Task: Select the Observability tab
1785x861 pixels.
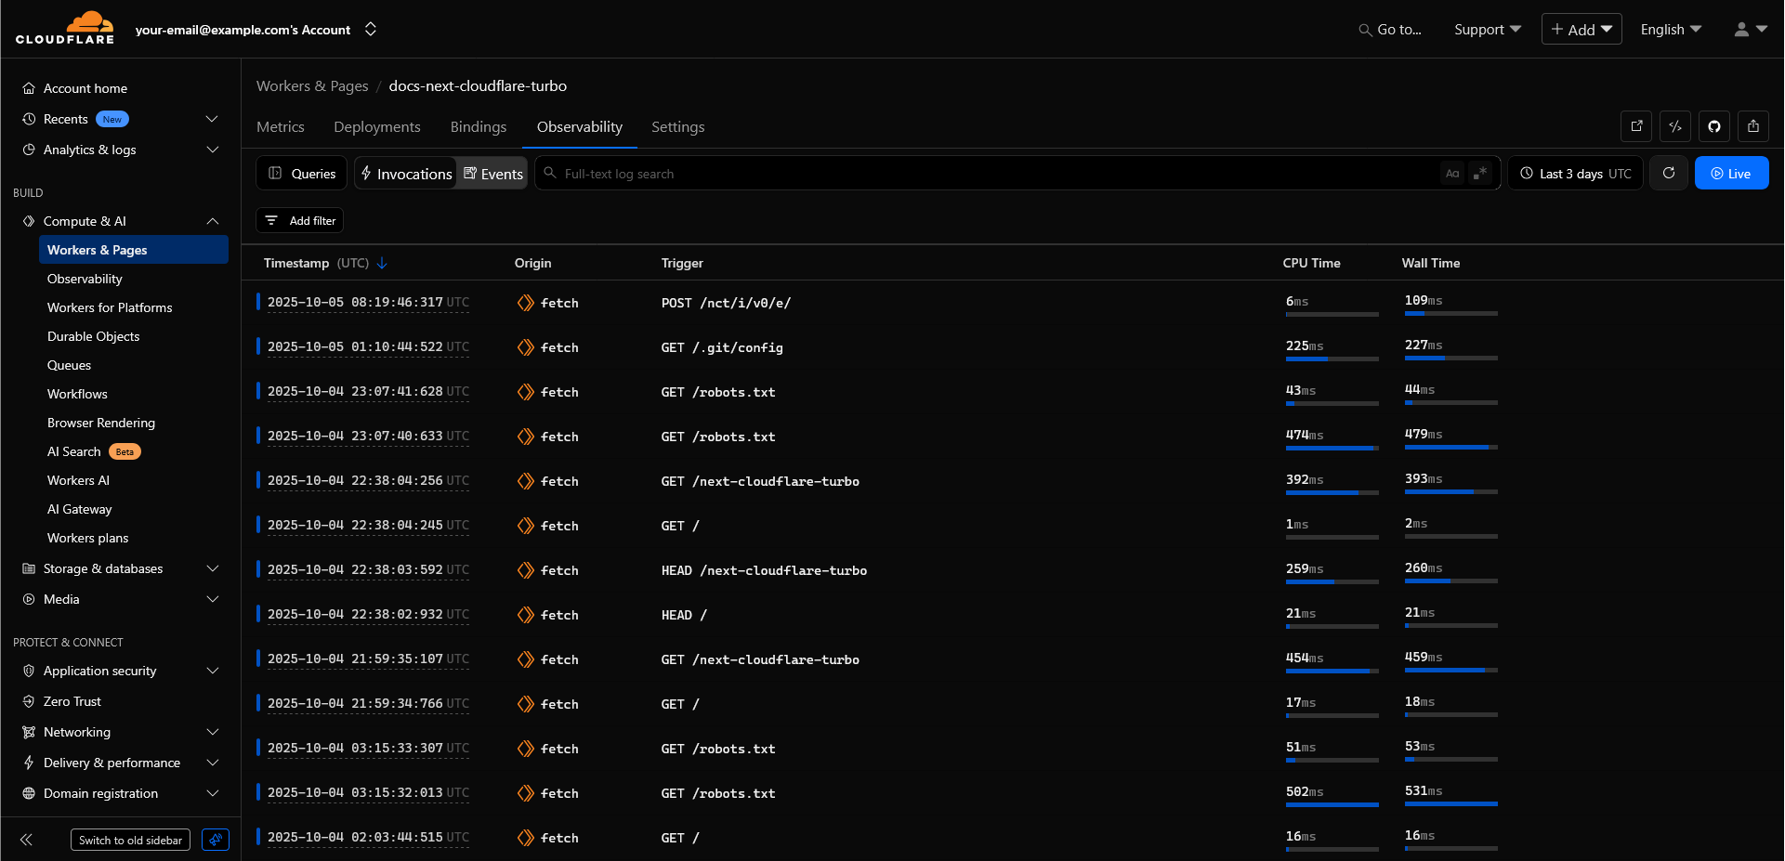Action: tap(580, 126)
